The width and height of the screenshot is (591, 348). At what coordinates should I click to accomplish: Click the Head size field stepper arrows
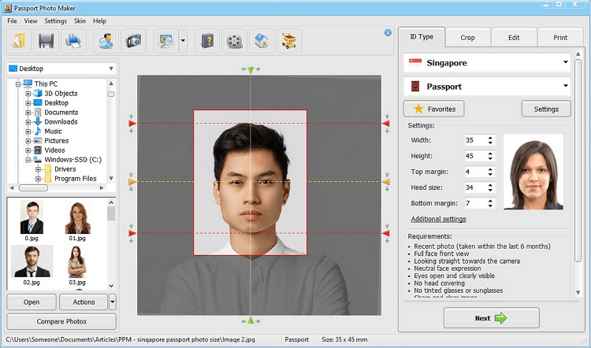click(x=490, y=187)
